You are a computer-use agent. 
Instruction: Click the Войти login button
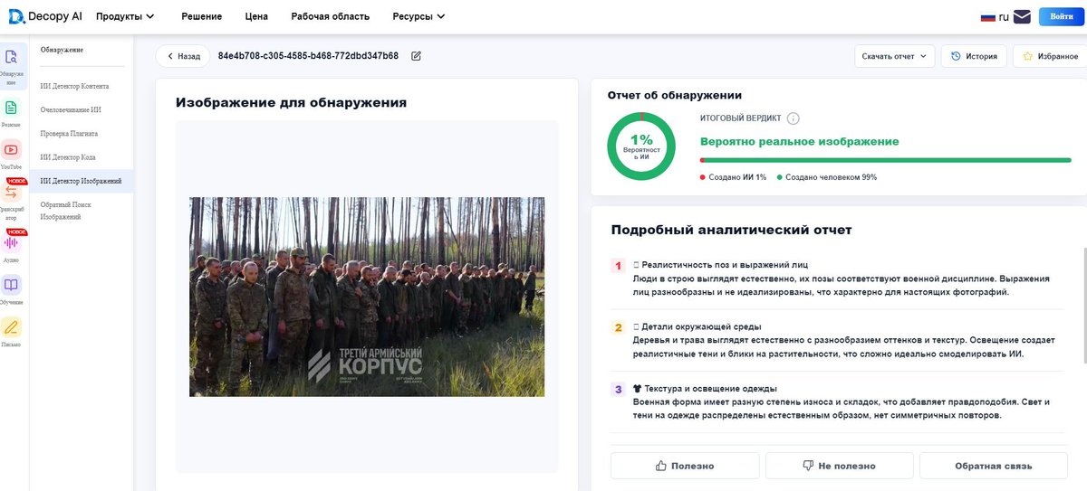pos(1062,16)
